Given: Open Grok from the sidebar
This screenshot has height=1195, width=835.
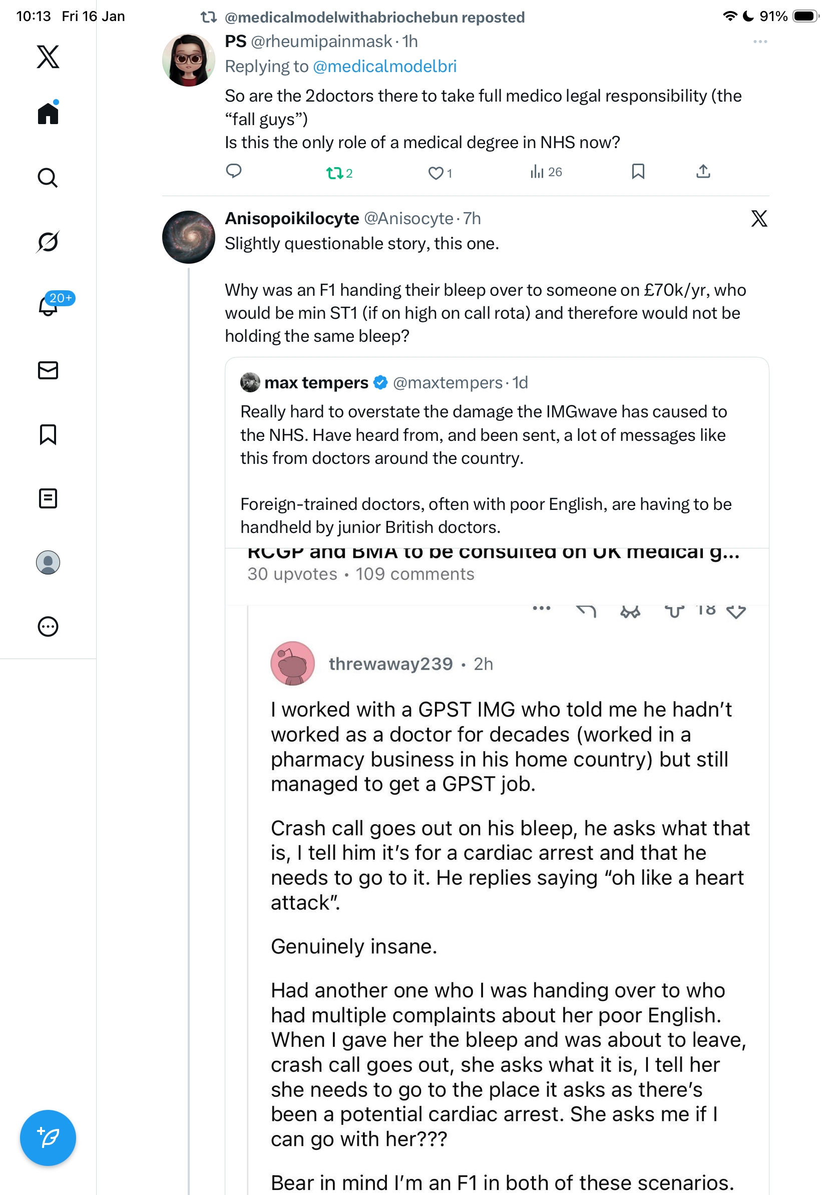Looking at the screenshot, I should [x=48, y=242].
